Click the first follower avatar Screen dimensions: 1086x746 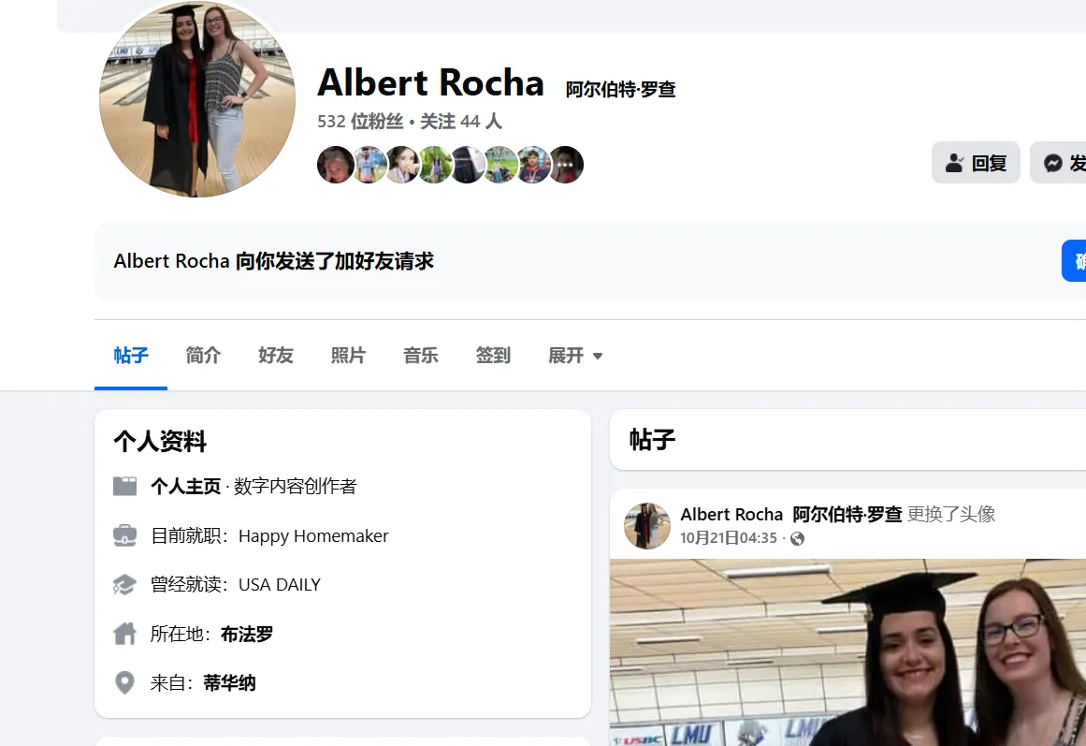(336, 165)
